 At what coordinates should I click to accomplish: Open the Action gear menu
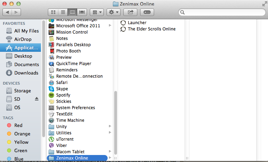[114, 12]
